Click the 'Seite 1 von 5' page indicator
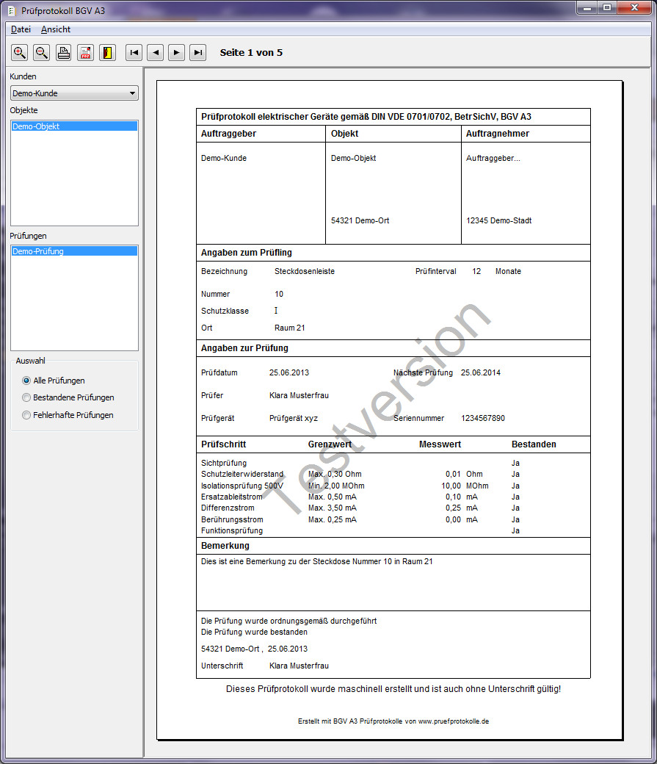657x764 pixels. tap(251, 53)
